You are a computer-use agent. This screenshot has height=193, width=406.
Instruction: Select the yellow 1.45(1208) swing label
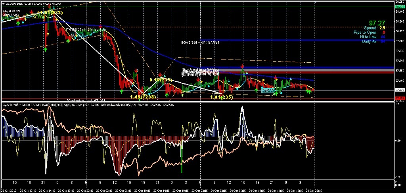(143, 97)
